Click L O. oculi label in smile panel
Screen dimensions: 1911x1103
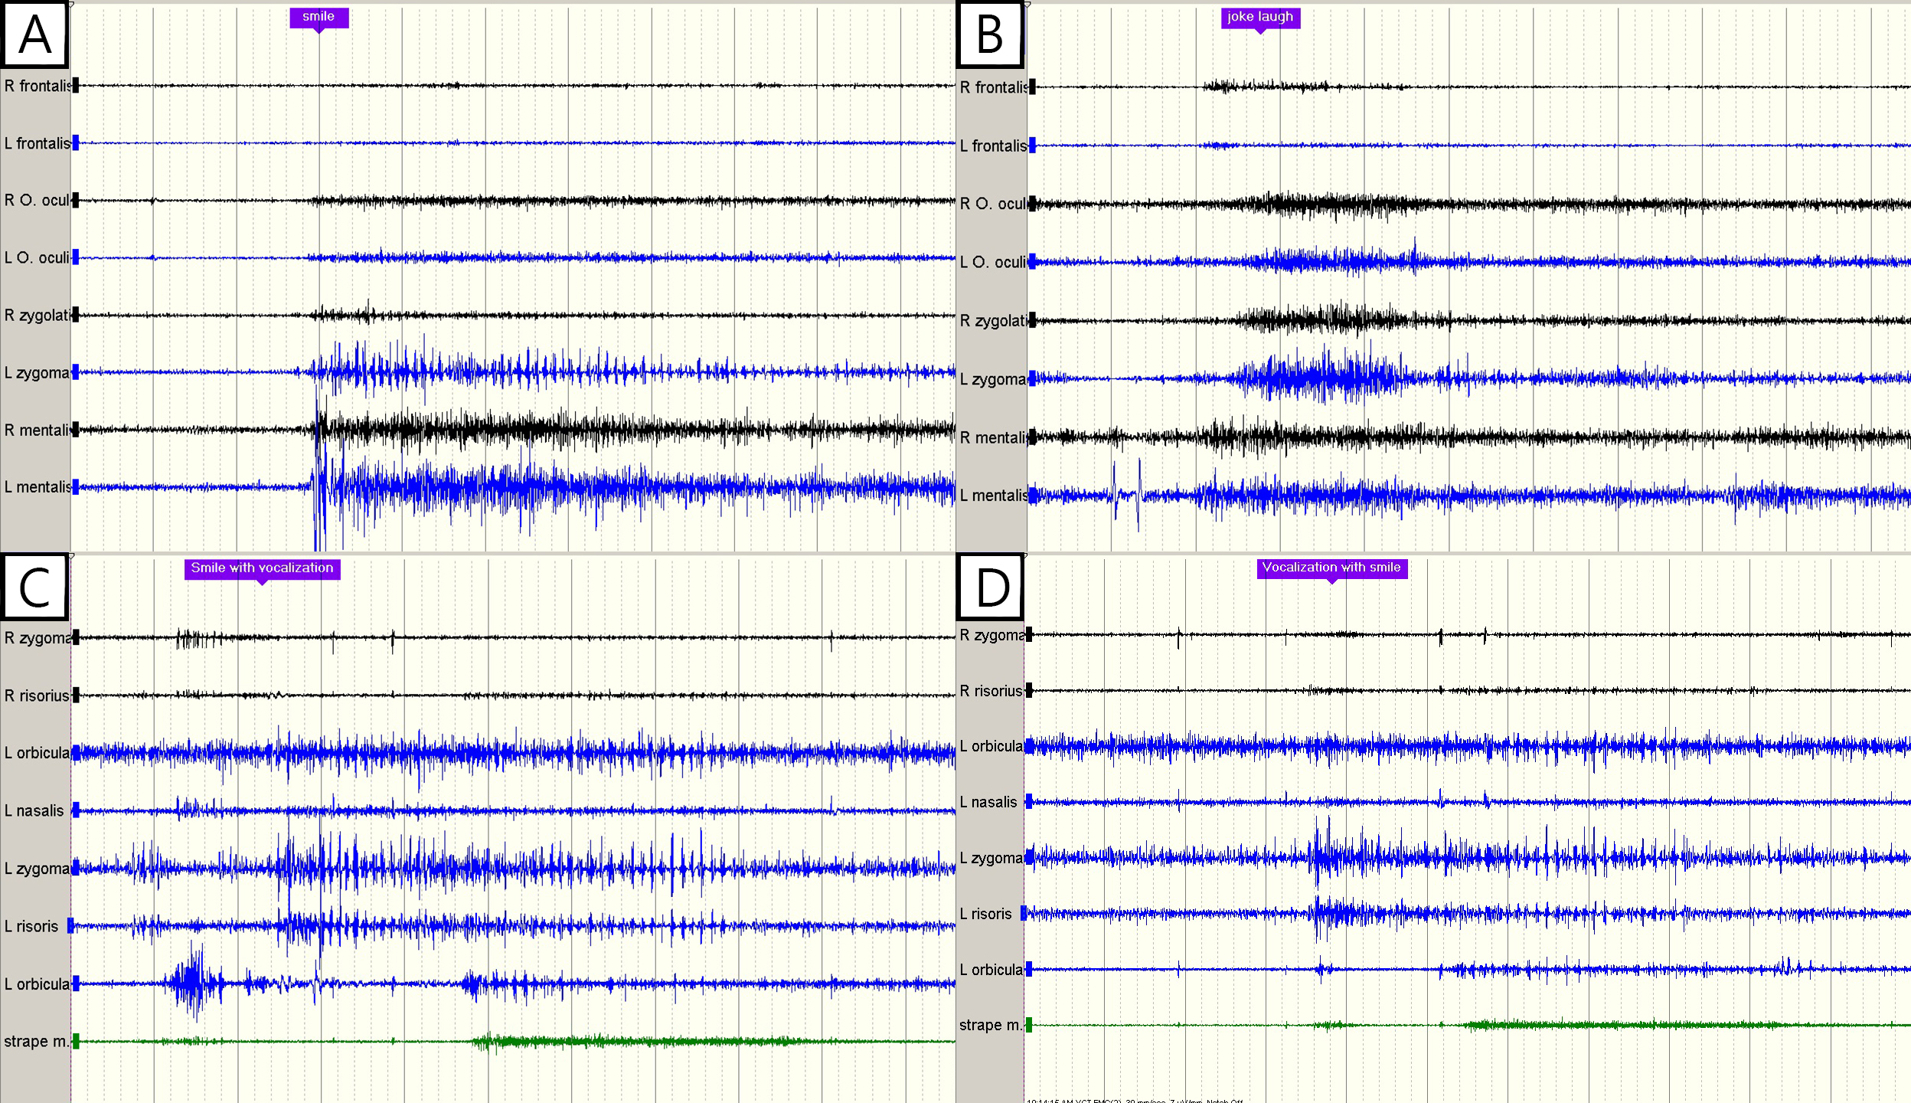tap(37, 258)
